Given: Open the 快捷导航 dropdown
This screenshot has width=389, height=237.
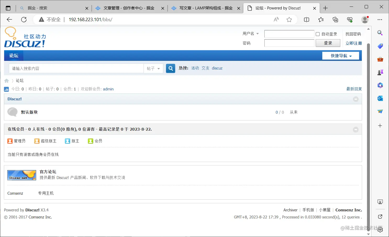Looking at the screenshot, I should (341, 56).
